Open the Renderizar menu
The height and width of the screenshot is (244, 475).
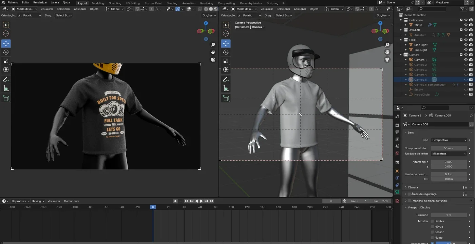[x=40, y=3]
